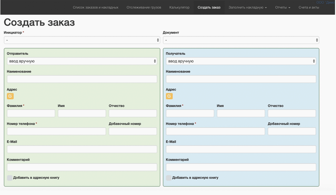The image size is (336, 195).
Task: Focus the sender Номер телефона field
Action: tap(56, 131)
